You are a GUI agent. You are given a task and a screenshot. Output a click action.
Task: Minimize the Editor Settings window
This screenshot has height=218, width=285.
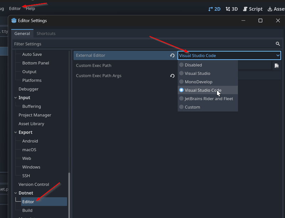(243, 21)
